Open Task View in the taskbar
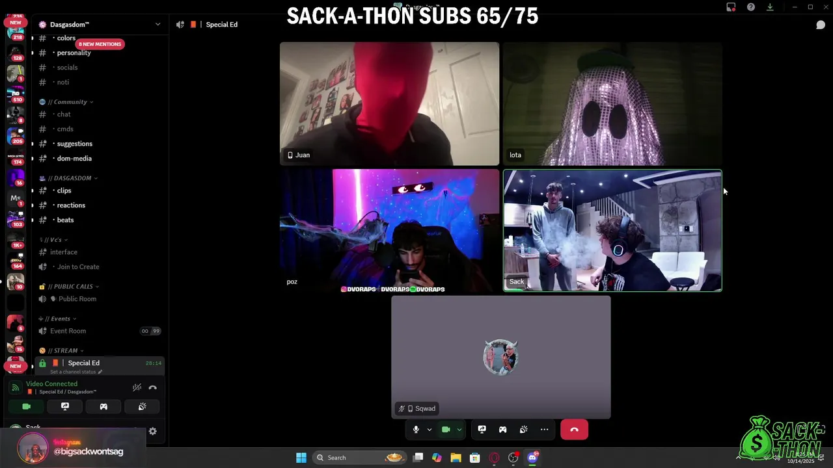Image resolution: width=833 pixels, height=468 pixels. pos(418,458)
